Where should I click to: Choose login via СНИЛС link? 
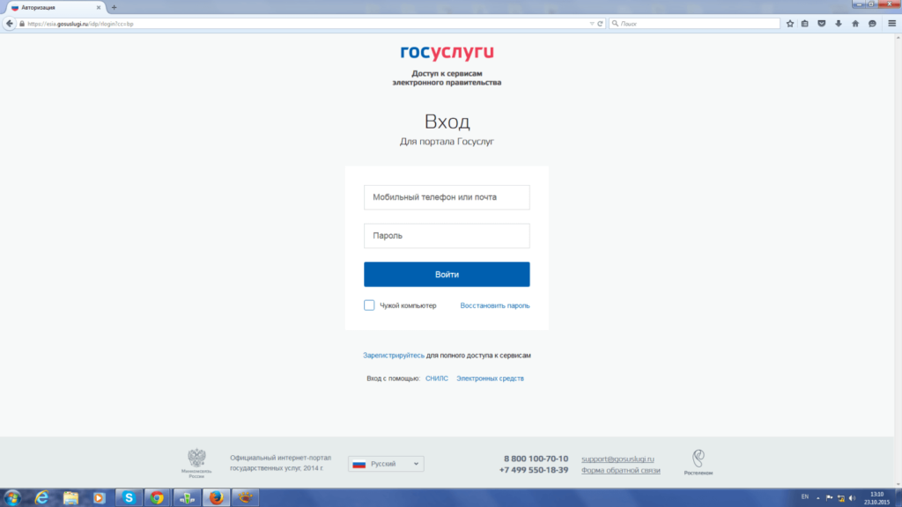coord(437,378)
